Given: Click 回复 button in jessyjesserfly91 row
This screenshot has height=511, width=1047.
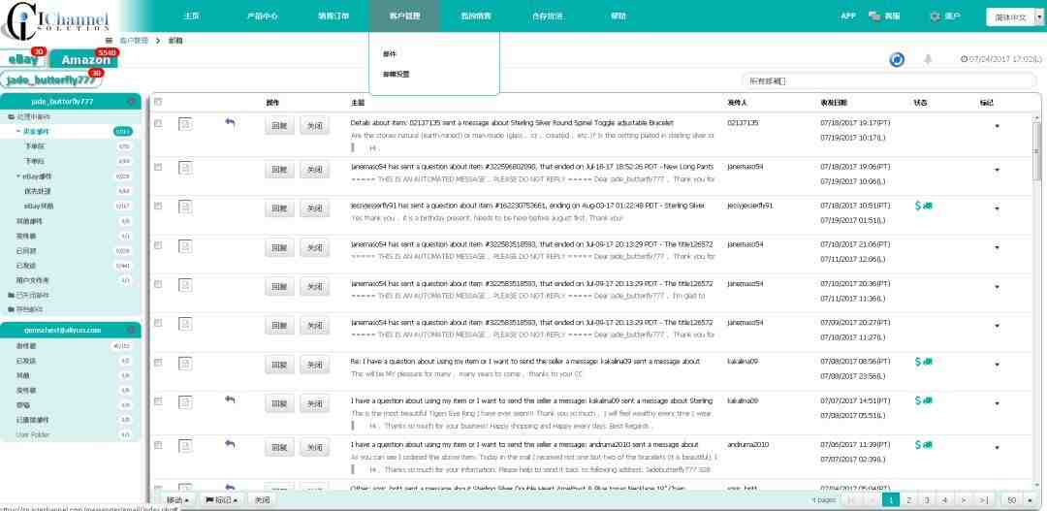Looking at the screenshot, I should (279, 208).
